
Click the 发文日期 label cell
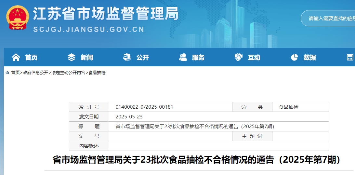tap(89, 116)
